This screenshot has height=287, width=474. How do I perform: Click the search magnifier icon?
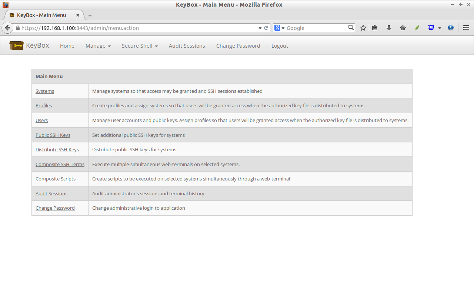coord(351,27)
